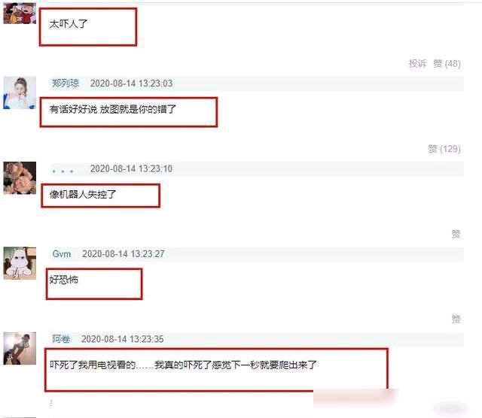Click the 好恐怖 comment text
Screen dimensions: 482x418
63,279
